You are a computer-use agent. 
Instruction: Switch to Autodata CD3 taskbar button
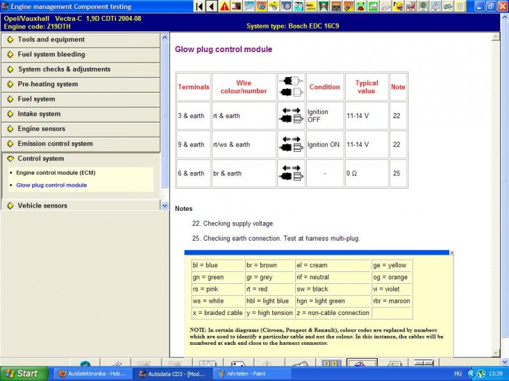coord(172,373)
